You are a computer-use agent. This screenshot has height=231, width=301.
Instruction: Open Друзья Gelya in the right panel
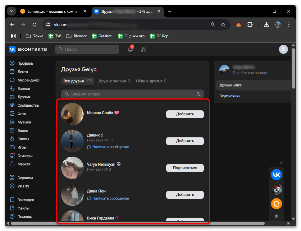pos(253,85)
